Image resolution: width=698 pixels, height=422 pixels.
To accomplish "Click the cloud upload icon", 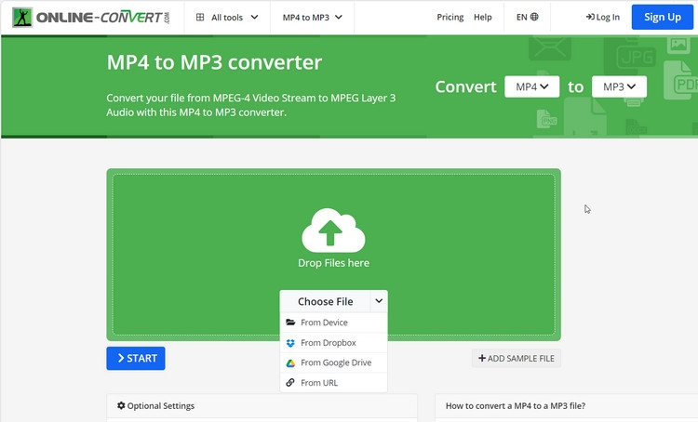I will coord(333,231).
